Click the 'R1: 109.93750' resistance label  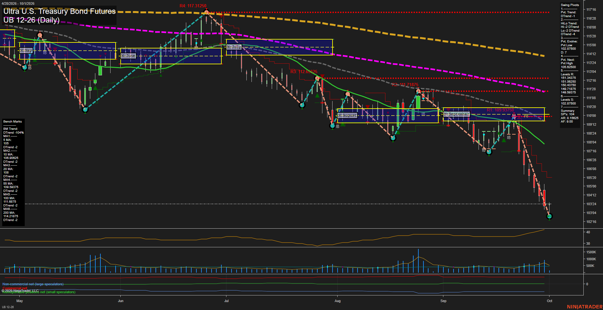[x=500, y=110]
